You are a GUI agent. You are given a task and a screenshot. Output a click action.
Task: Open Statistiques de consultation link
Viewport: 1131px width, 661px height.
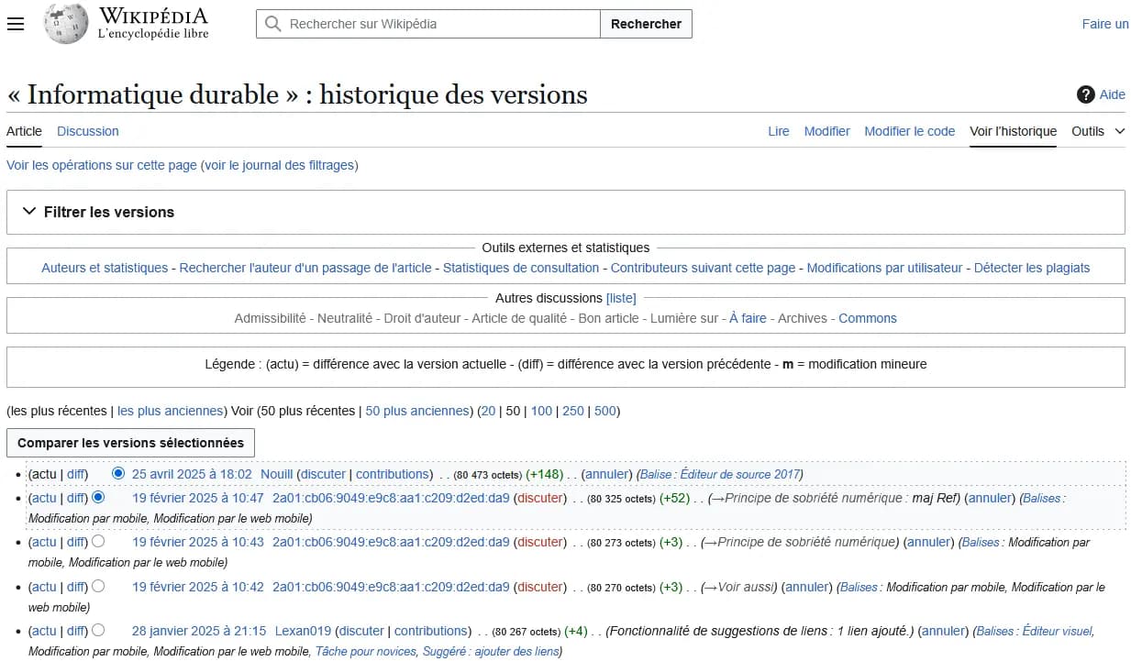[x=521, y=268]
